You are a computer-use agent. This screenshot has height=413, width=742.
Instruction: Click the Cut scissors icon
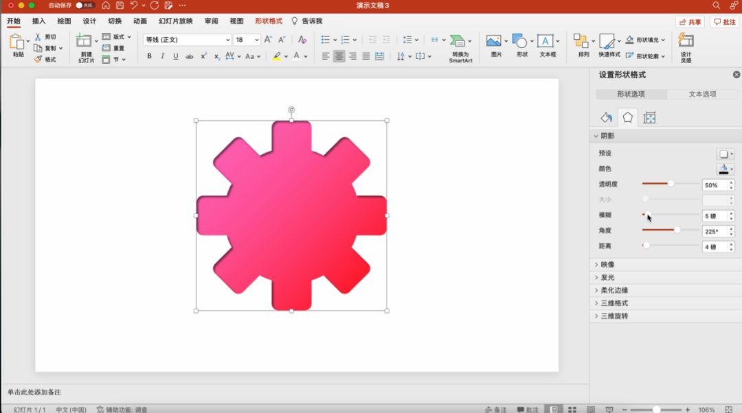[x=38, y=37]
